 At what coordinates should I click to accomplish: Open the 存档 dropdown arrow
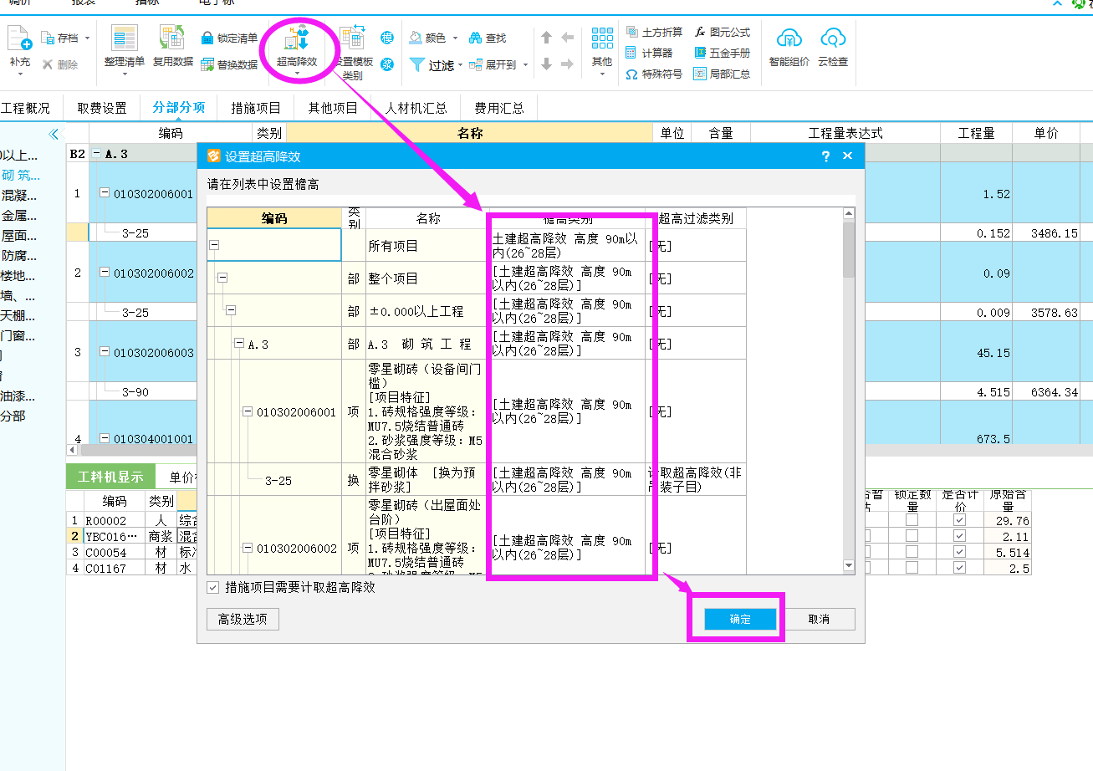tap(87, 38)
